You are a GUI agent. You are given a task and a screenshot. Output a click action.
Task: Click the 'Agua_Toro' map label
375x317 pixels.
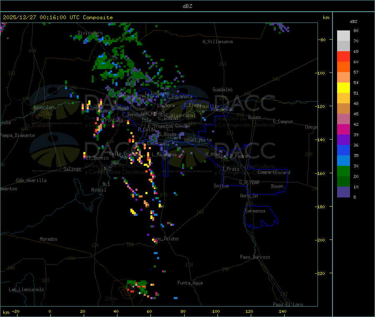[45, 107]
